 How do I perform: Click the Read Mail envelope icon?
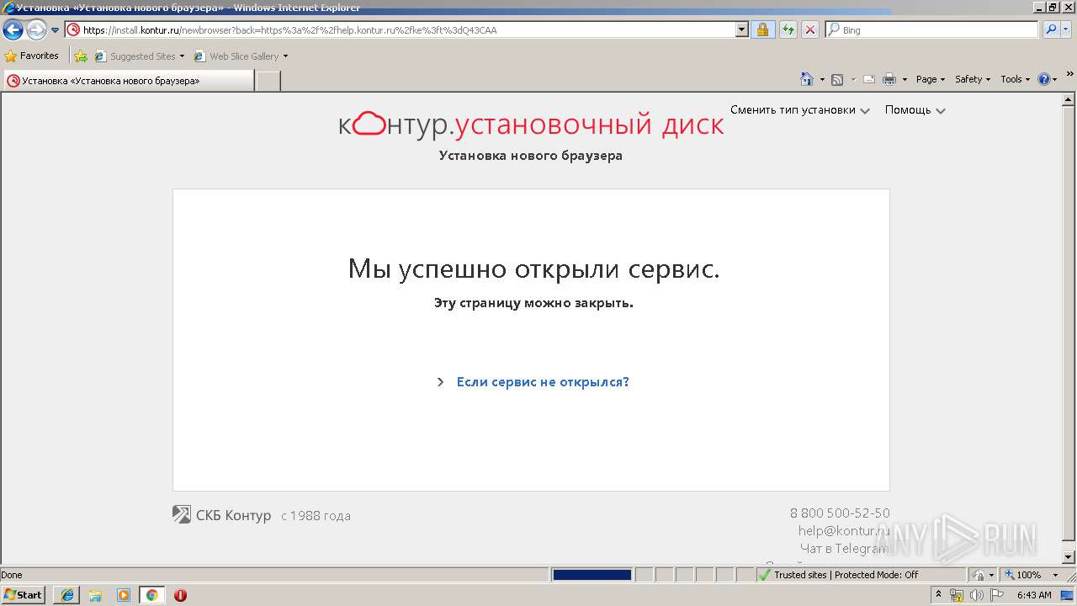pyautogui.click(x=868, y=79)
